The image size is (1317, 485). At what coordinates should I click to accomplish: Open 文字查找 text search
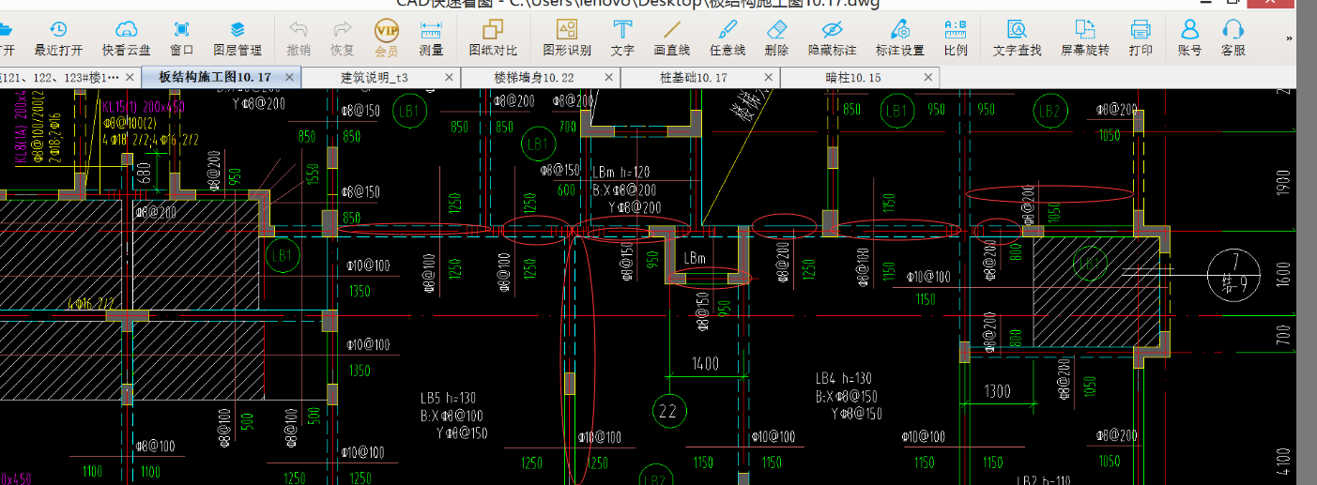[x=1017, y=38]
